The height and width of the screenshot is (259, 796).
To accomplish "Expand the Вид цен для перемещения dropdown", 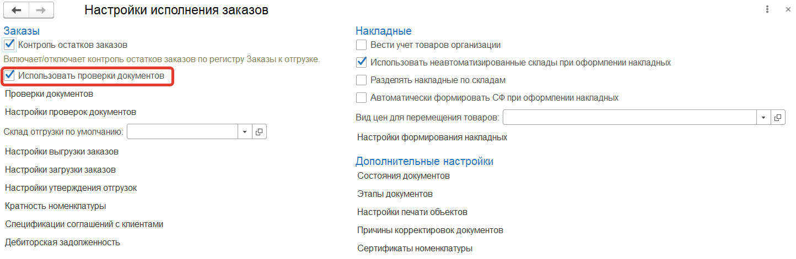I will pyautogui.click(x=763, y=118).
